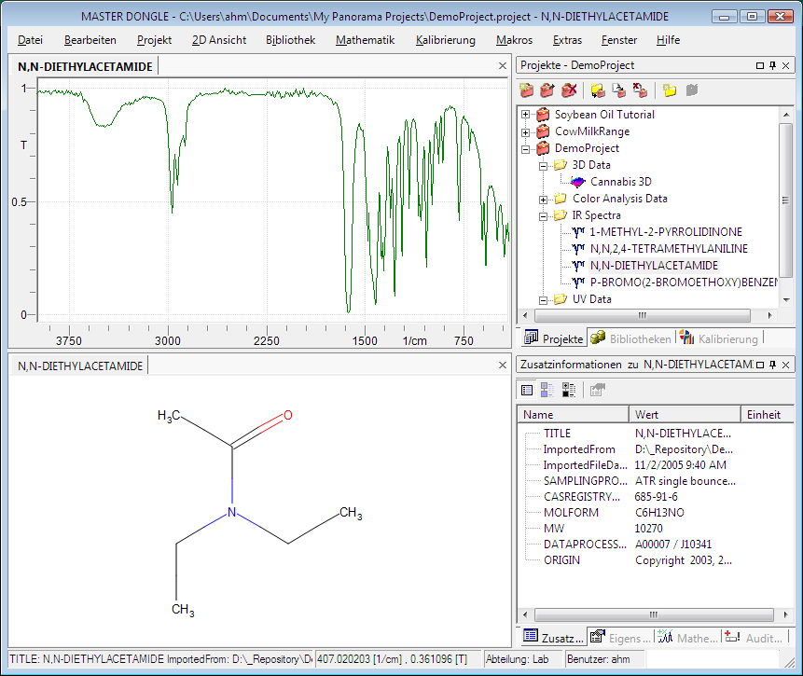Pin the Projekte panel with pushpin icon

(772, 65)
